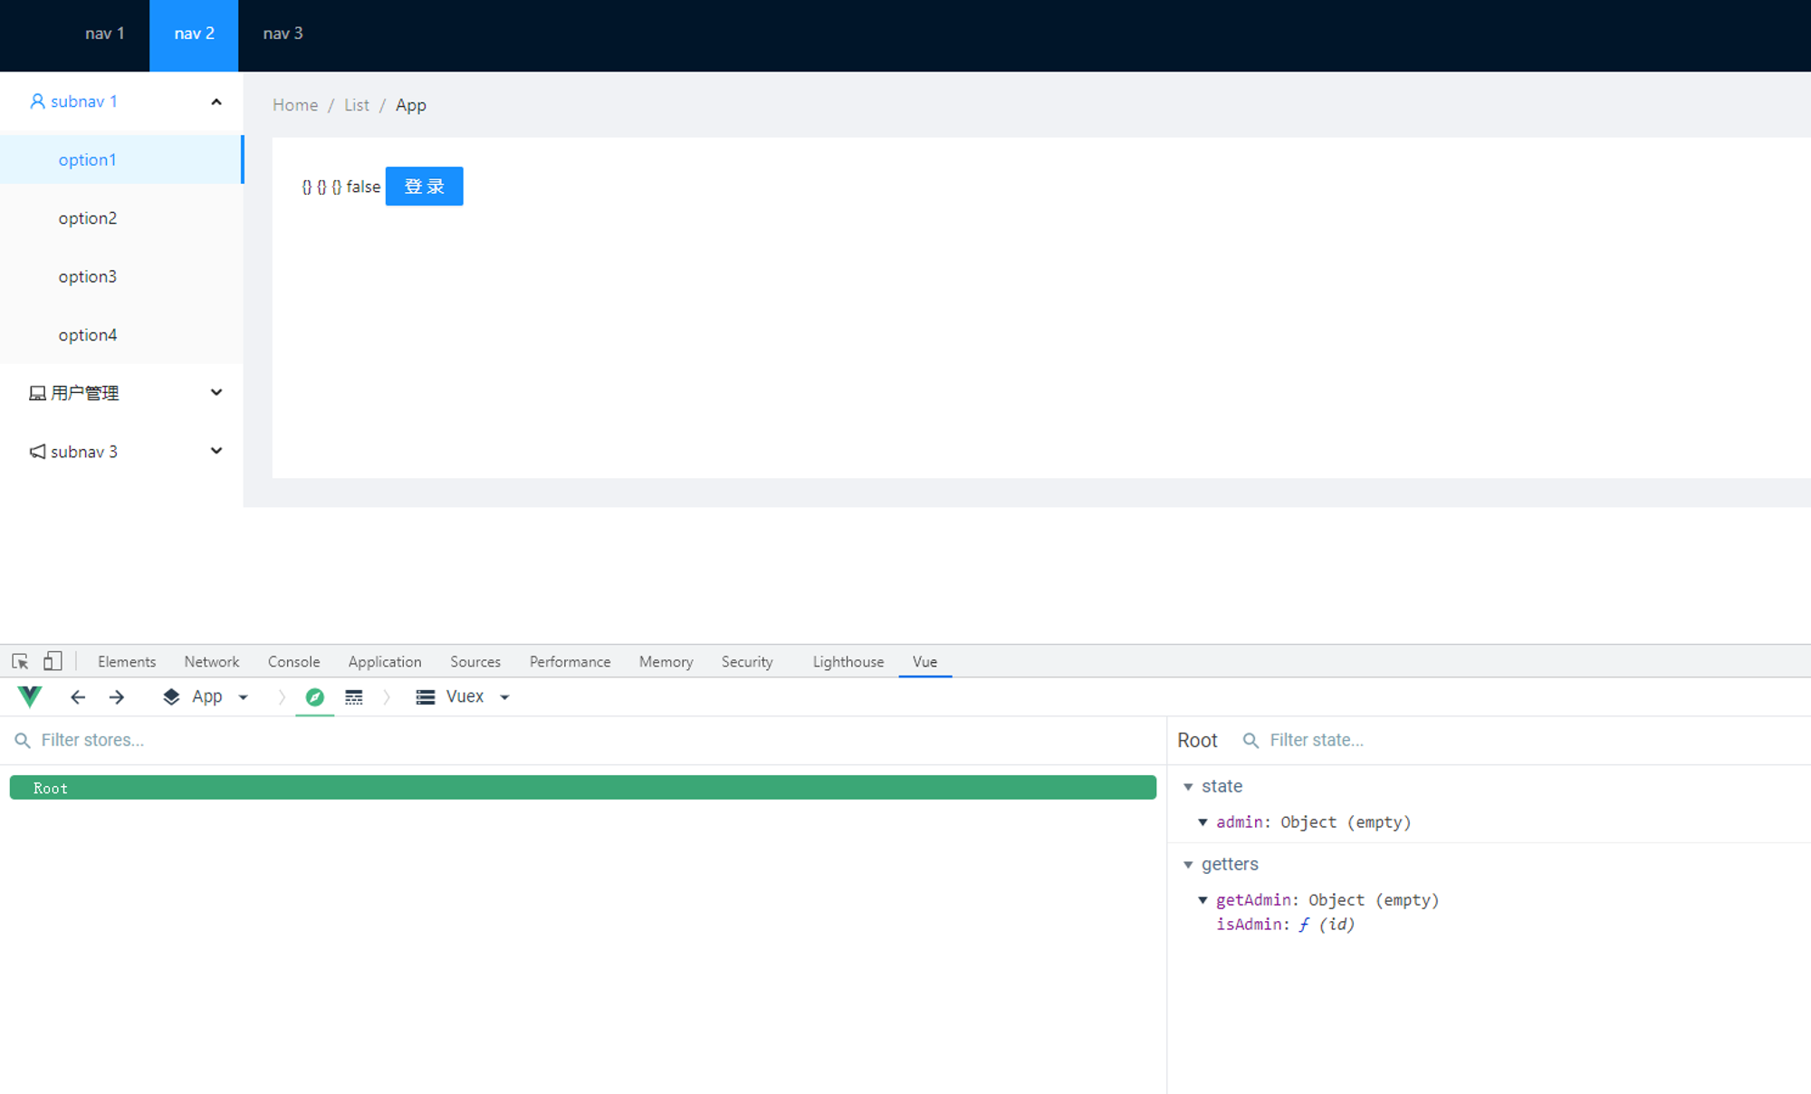Click the laptop icon beside 用户管理
The width and height of the screenshot is (1811, 1094).
(x=37, y=393)
